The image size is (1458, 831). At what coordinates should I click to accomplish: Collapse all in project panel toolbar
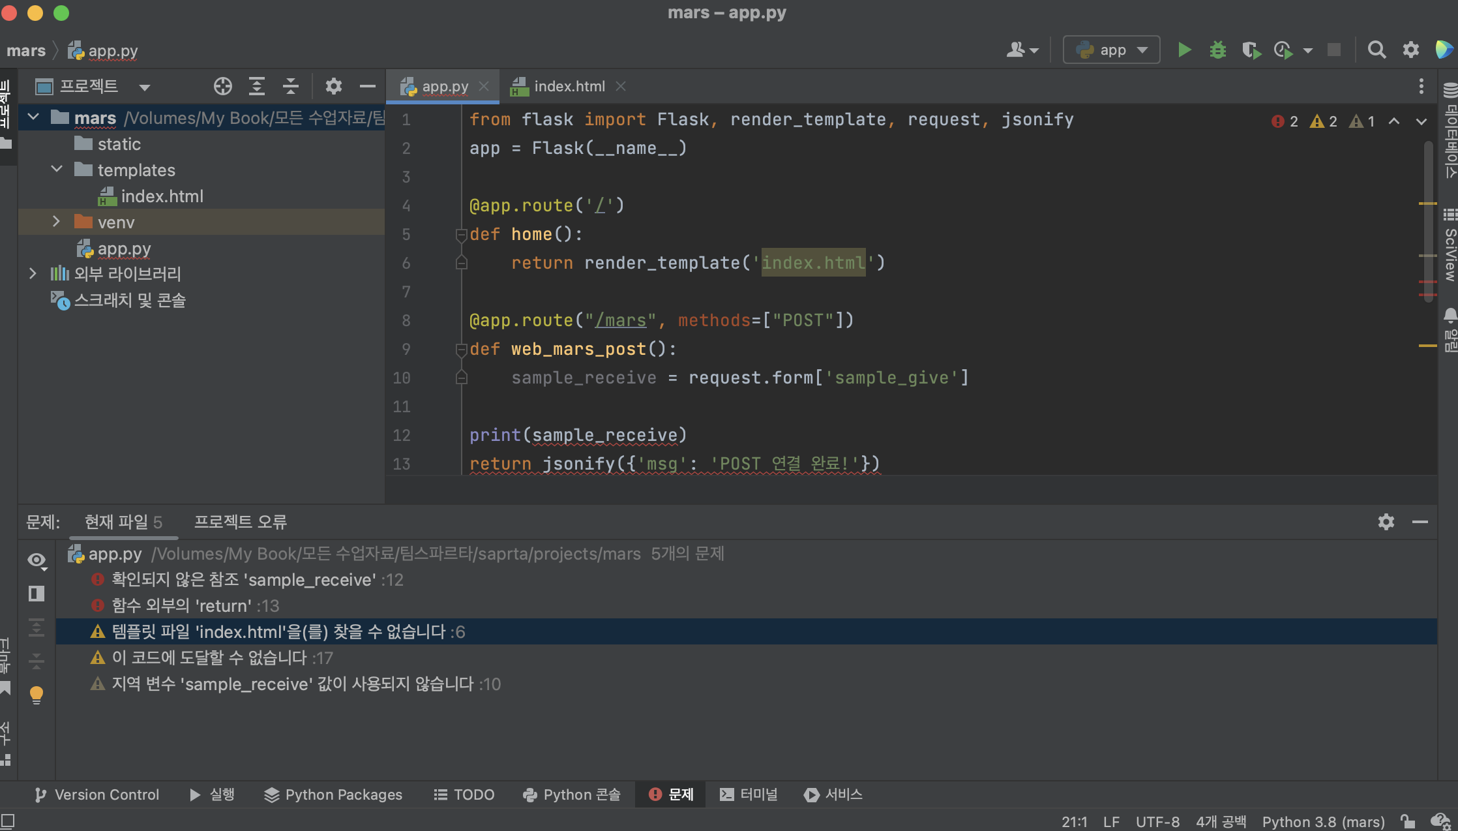tap(291, 86)
